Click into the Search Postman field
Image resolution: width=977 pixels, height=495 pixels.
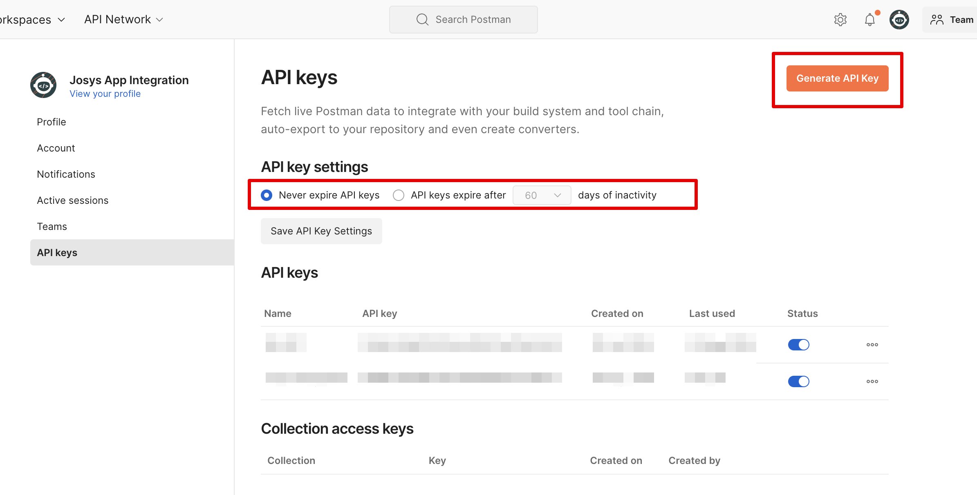473,20
